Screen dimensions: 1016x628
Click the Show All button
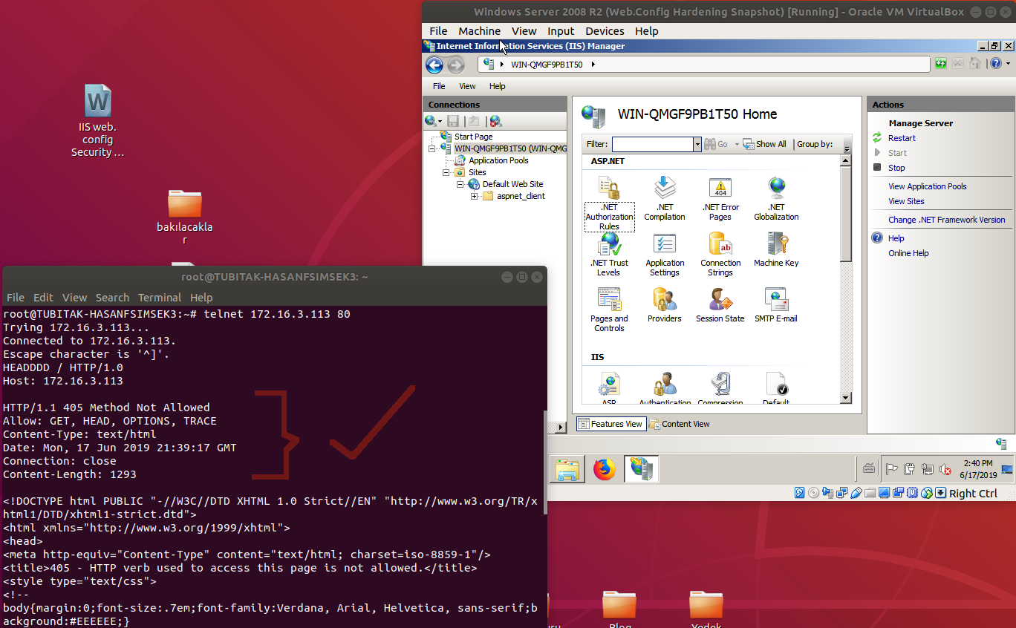click(x=764, y=144)
